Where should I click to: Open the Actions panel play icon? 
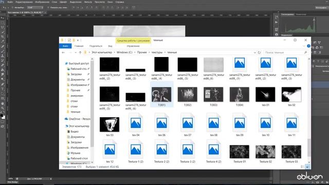tap(277, 22)
